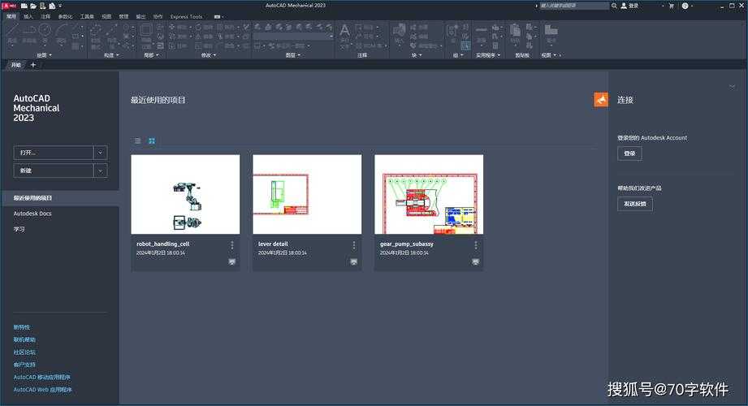Open the three-dot menu for gear_pump_subassy
748x406 pixels.
[475, 244]
